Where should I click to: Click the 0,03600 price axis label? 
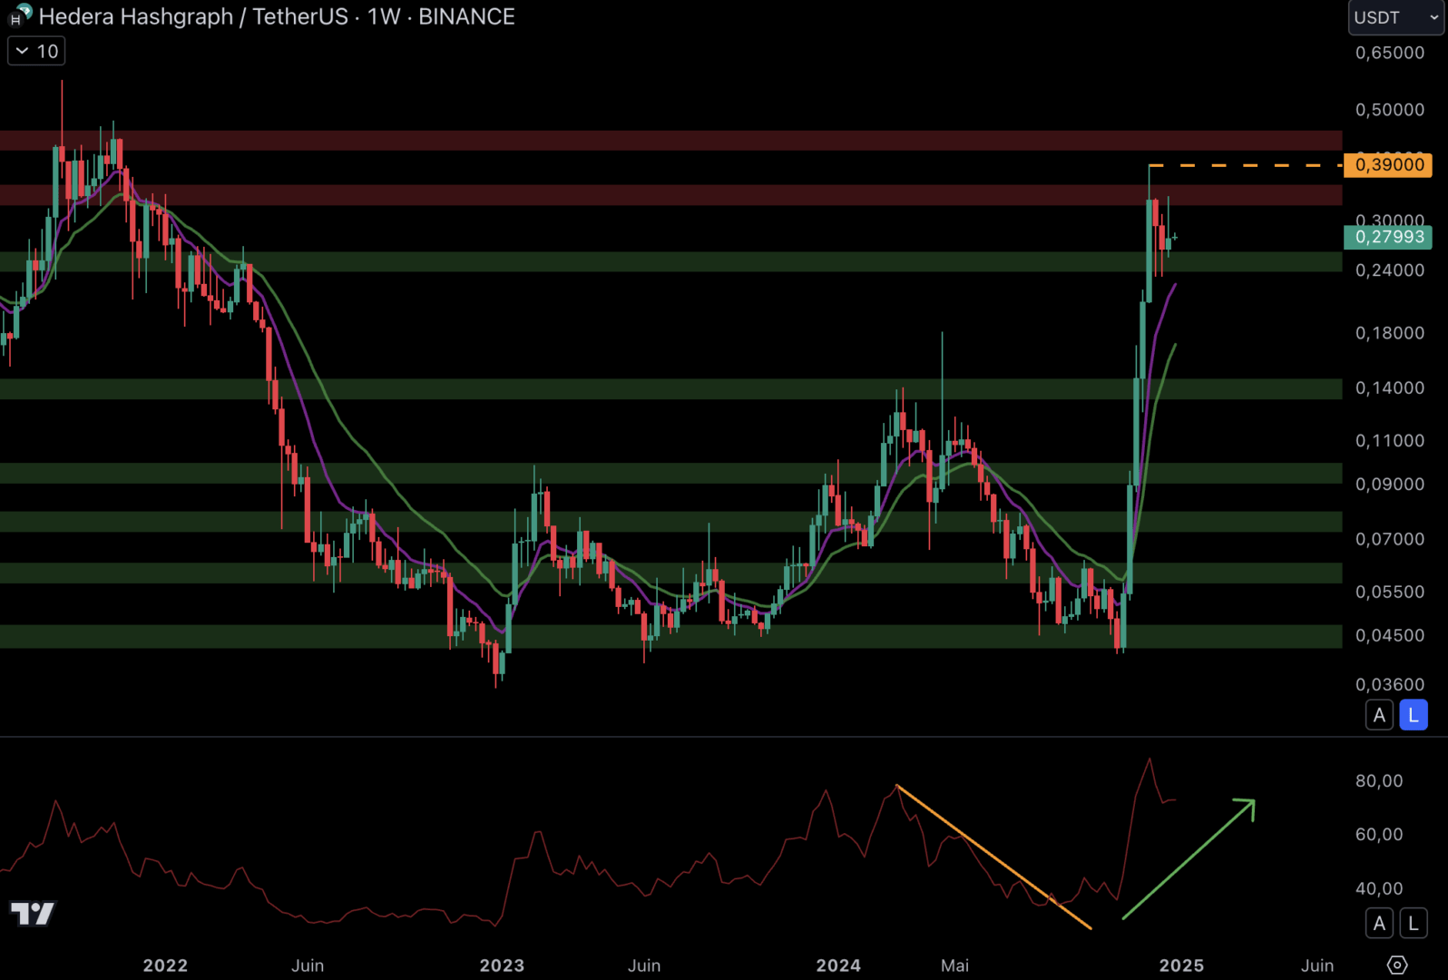click(x=1389, y=684)
